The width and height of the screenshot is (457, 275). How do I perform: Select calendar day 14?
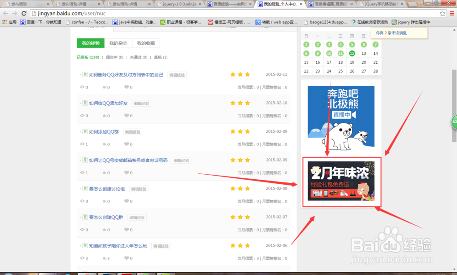click(x=375, y=53)
